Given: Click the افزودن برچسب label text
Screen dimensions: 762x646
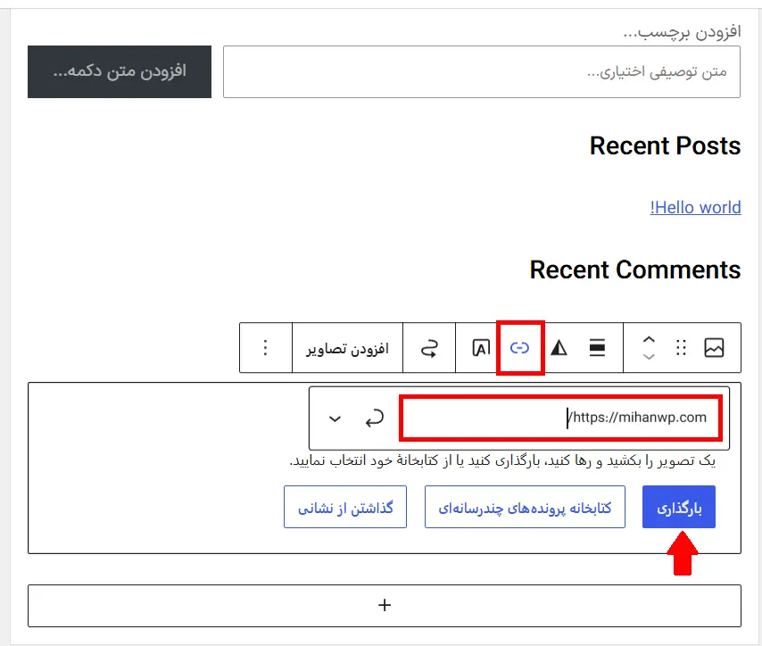Looking at the screenshot, I should (x=682, y=32).
